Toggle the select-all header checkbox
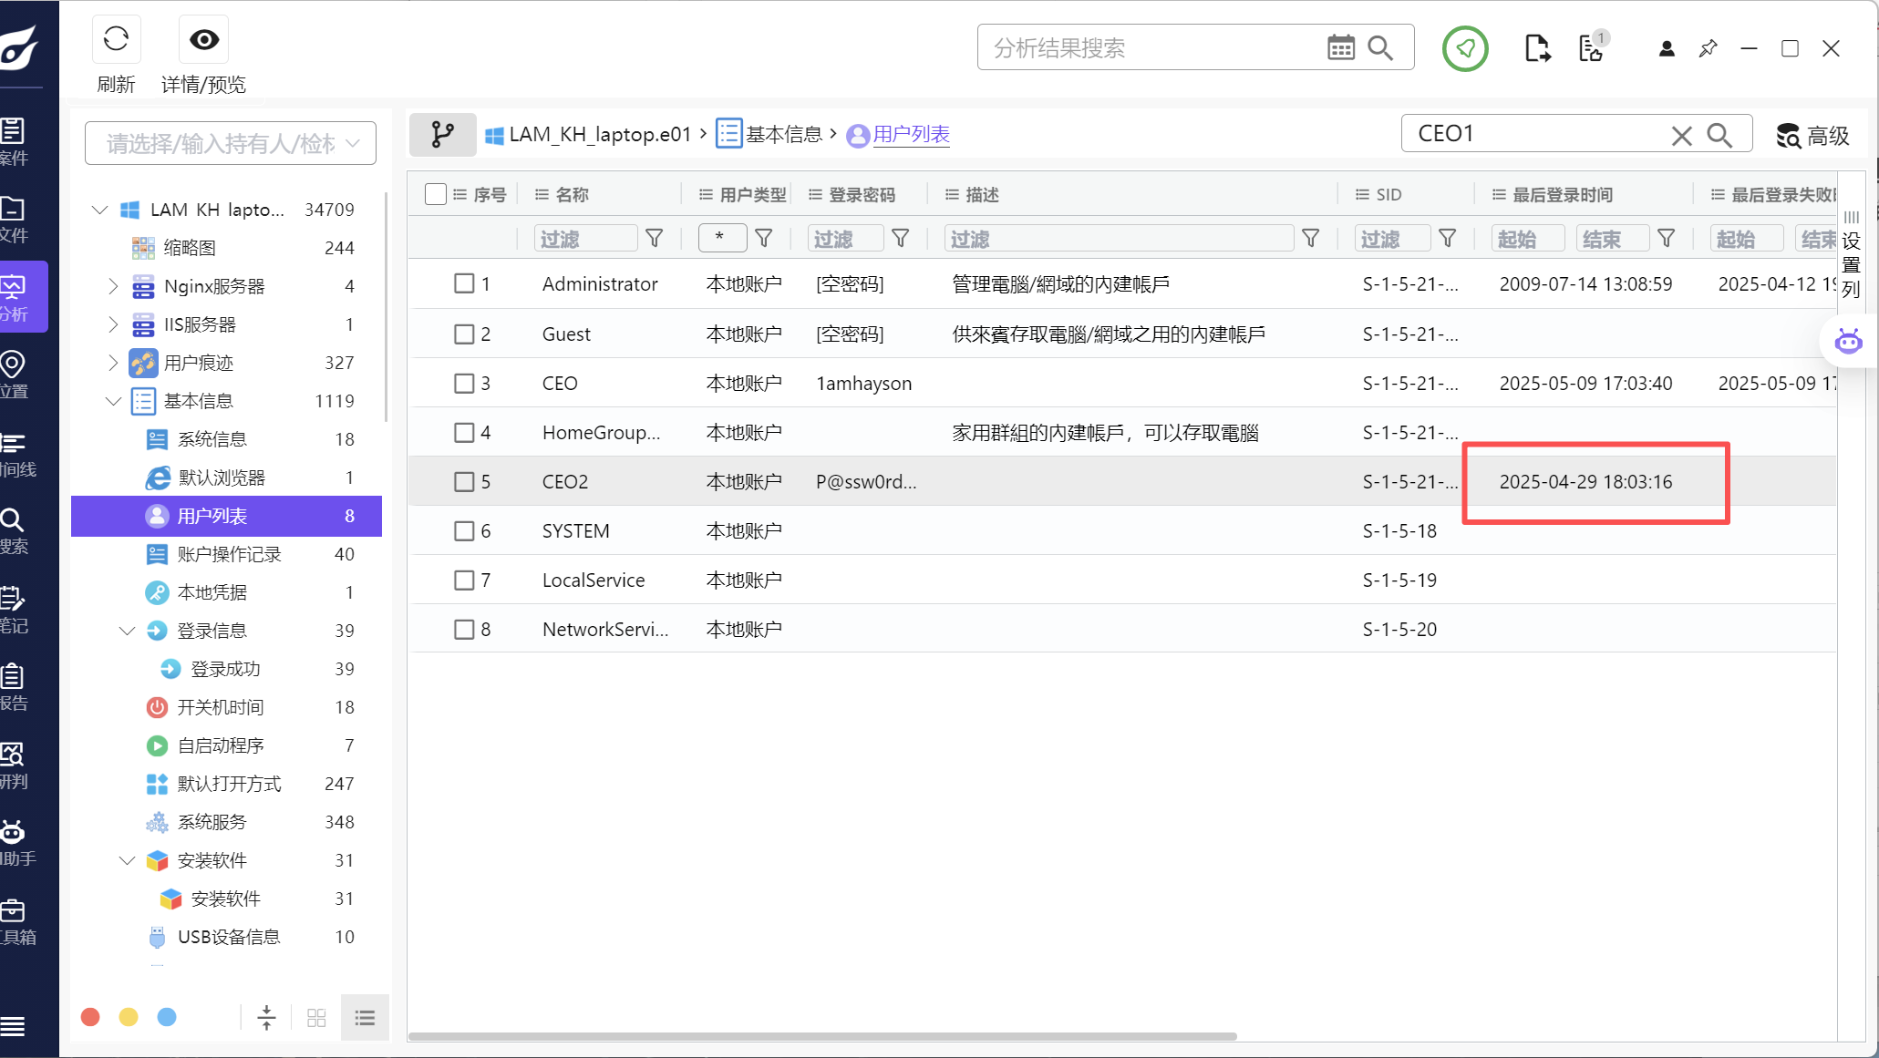Image resolution: width=1879 pixels, height=1058 pixels. [x=436, y=194]
